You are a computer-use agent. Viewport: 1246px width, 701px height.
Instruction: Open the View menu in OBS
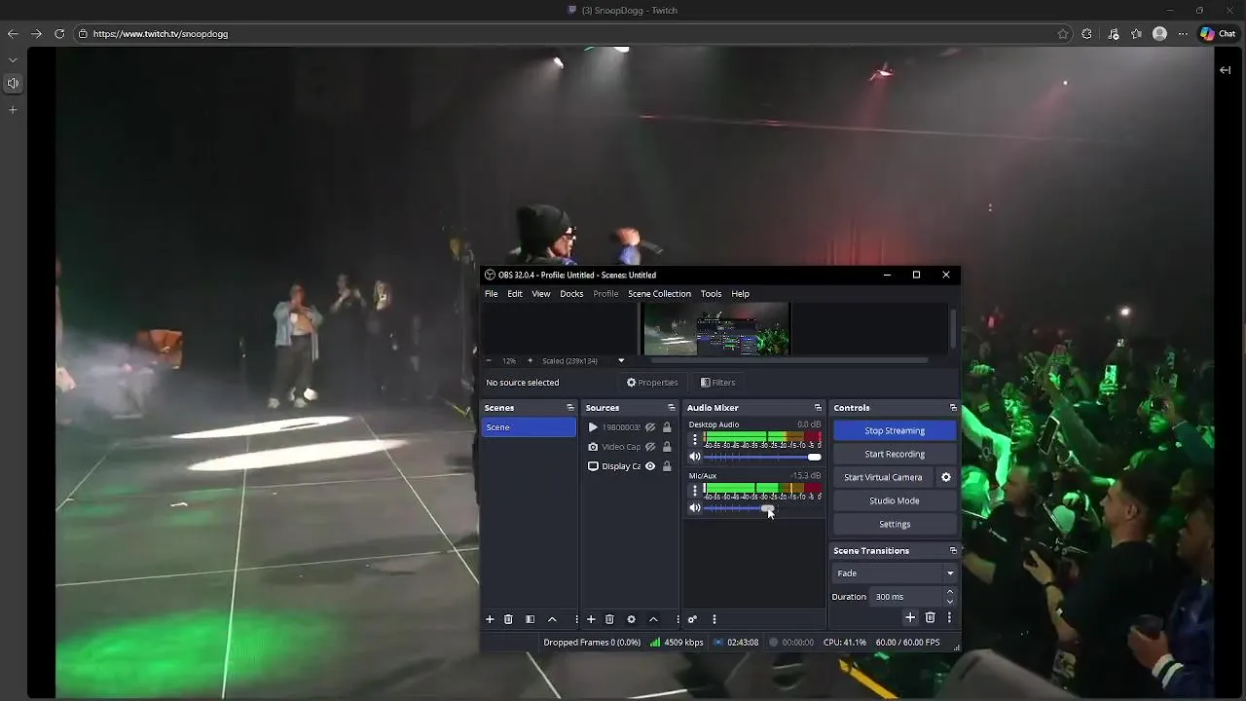(x=541, y=294)
